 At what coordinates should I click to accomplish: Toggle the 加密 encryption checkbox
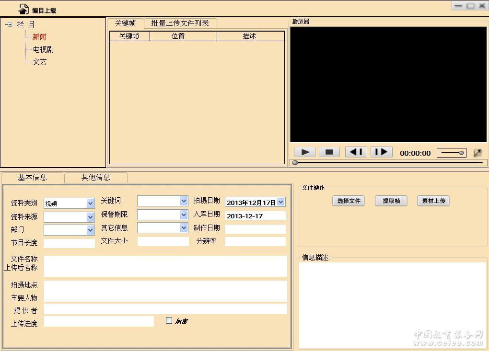(x=169, y=321)
